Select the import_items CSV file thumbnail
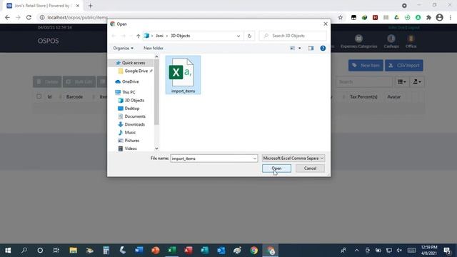457x257 pixels. pos(183,75)
